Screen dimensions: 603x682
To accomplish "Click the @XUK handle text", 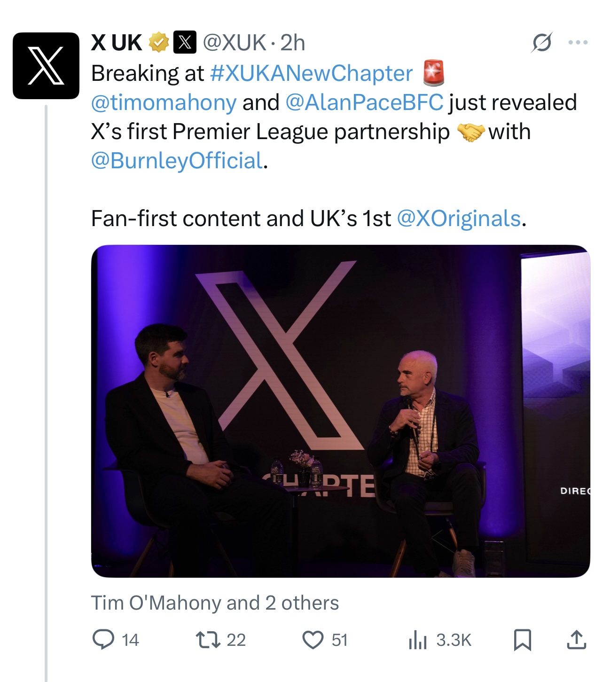I will pos(235,43).
